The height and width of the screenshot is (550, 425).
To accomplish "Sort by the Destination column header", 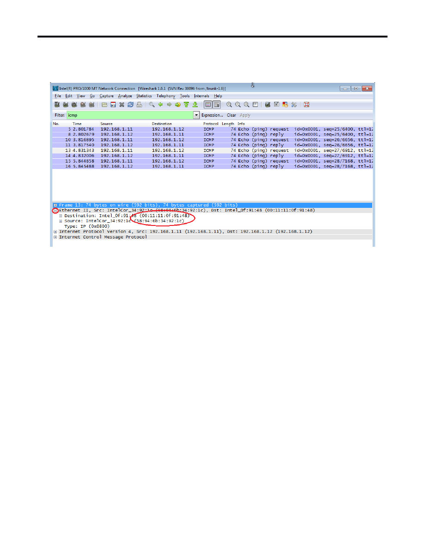I will 162,124.
